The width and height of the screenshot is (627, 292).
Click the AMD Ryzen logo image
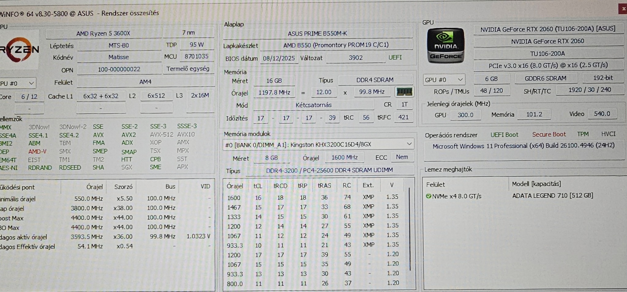(19, 50)
